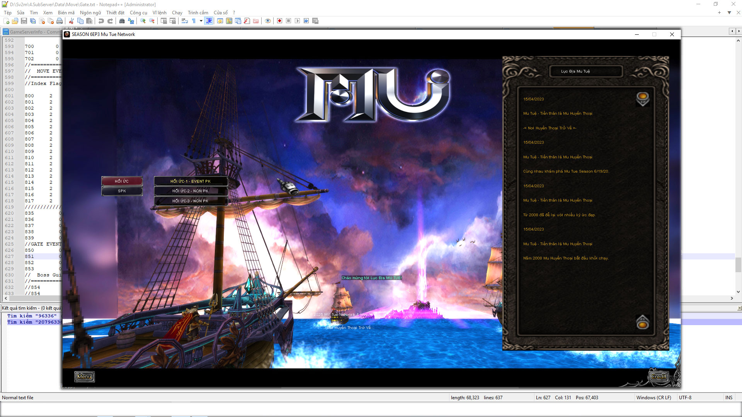This screenshot has height=417, width=742.
Task: Click the Open file folder icon
Action: 15,21
